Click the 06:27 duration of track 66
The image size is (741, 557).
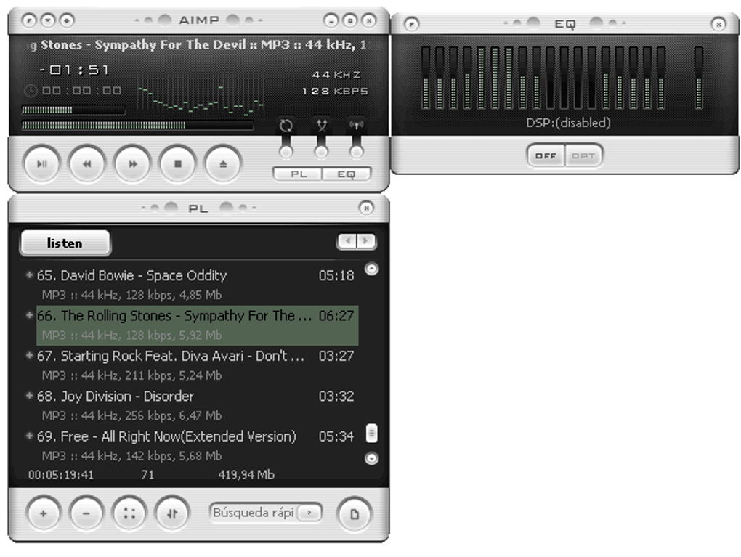click(336, 316)
